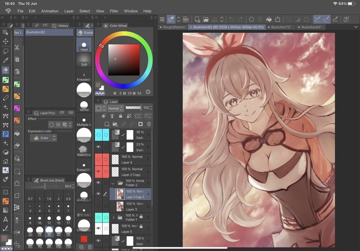Image resolution: width=360 pixels, height=251 pixels.
Task: Toggle visibility of the 23% Gradient layer
Action: (98, 147)
